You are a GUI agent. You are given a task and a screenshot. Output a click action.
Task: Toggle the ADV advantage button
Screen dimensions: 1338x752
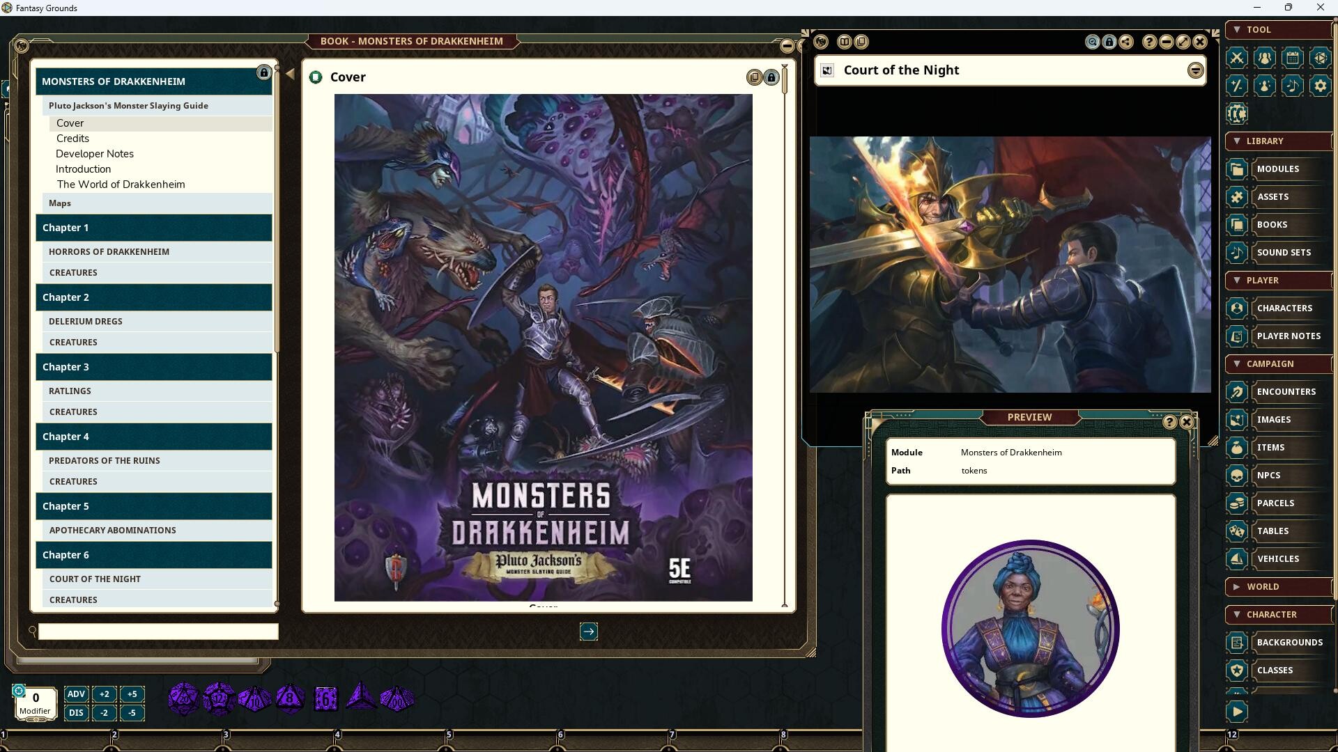76,694
